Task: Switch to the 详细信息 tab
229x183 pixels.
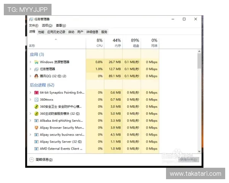Action: tap(92, 32)
